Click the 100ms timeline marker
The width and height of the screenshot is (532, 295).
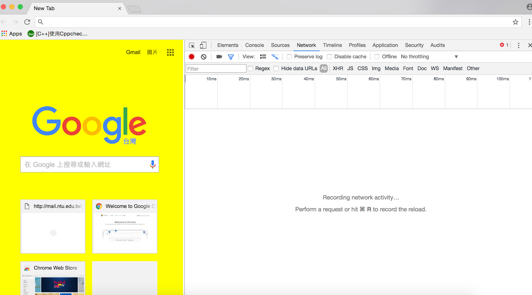click(502, 79)
